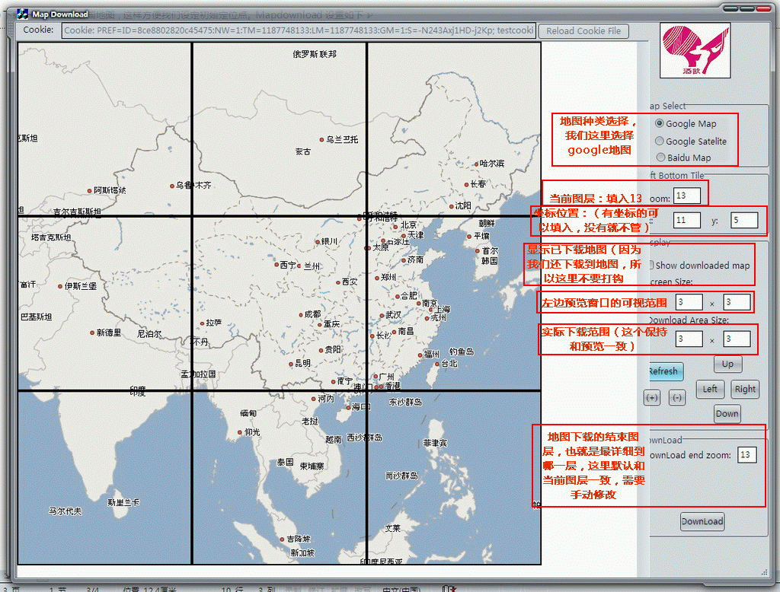
Task: Minimize the Map Download window
Action: [730, 8]
